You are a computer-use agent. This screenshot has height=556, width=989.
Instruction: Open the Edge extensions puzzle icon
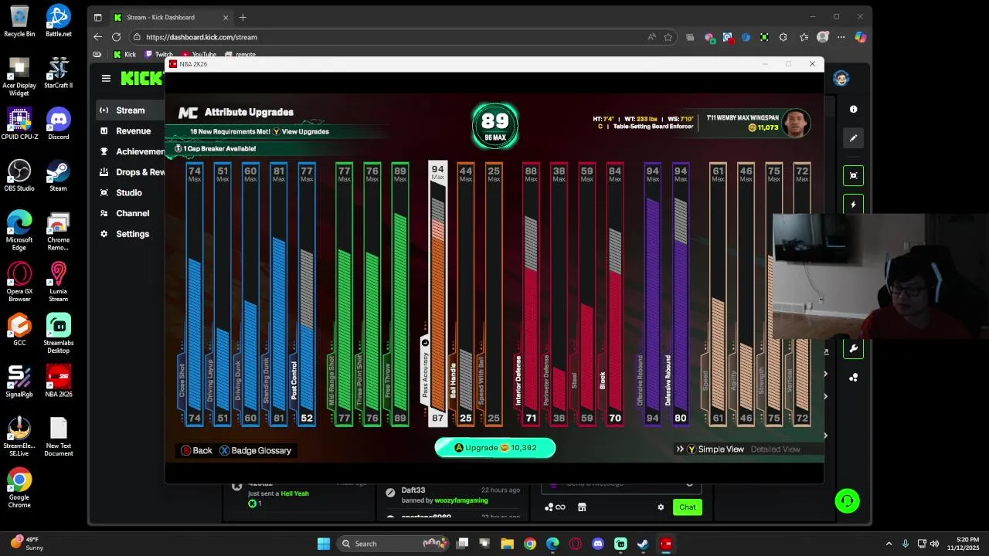pyautogui.click(x=783, y=37)
